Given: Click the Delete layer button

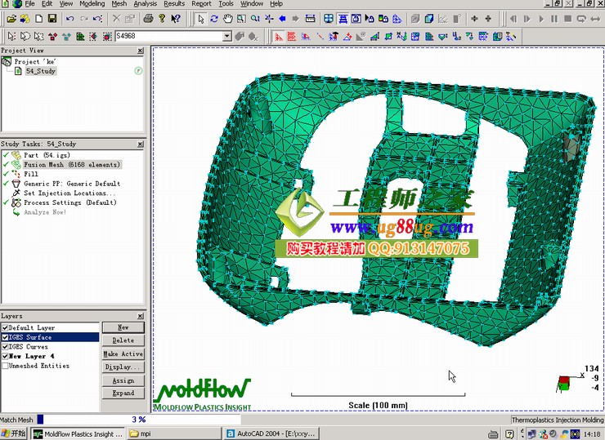Looking at the screenshot, I should click(123, 340).
